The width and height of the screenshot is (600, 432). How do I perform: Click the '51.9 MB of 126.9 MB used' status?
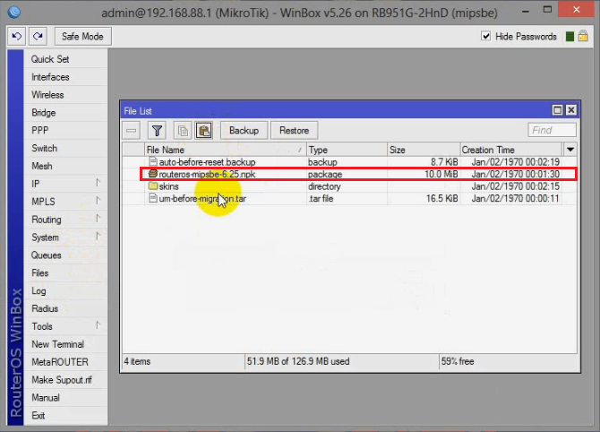298,361
